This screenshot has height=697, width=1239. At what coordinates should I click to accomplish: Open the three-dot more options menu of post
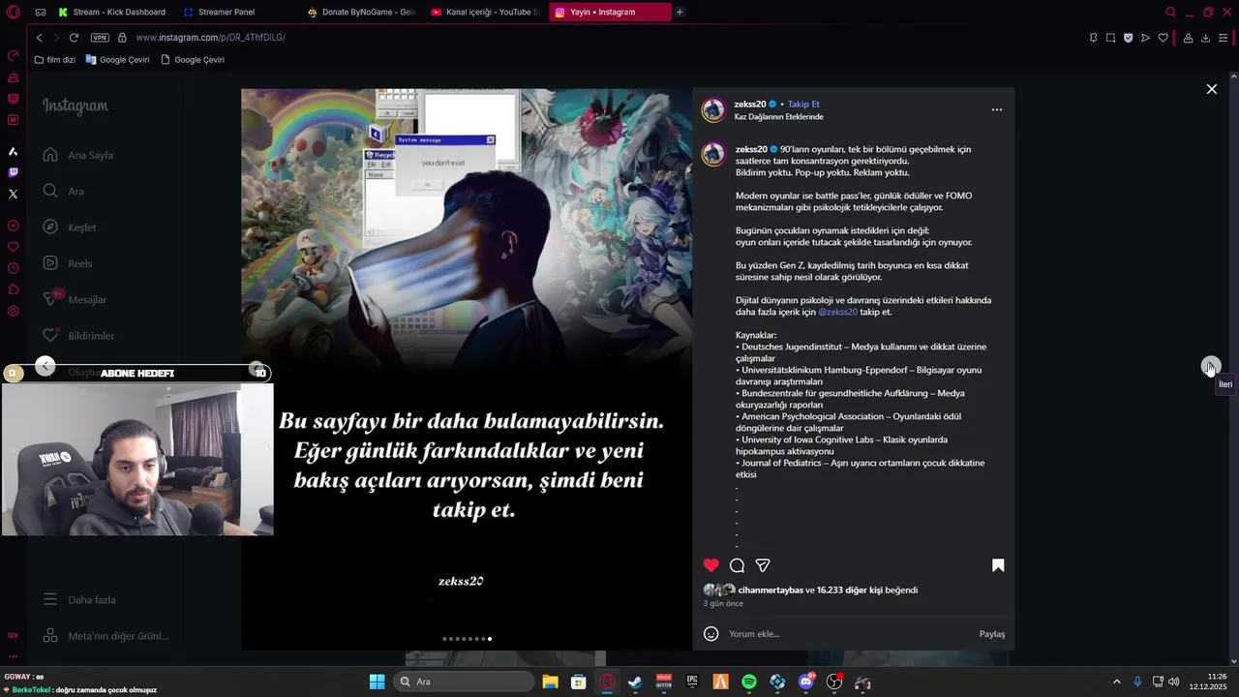[997, 109]
